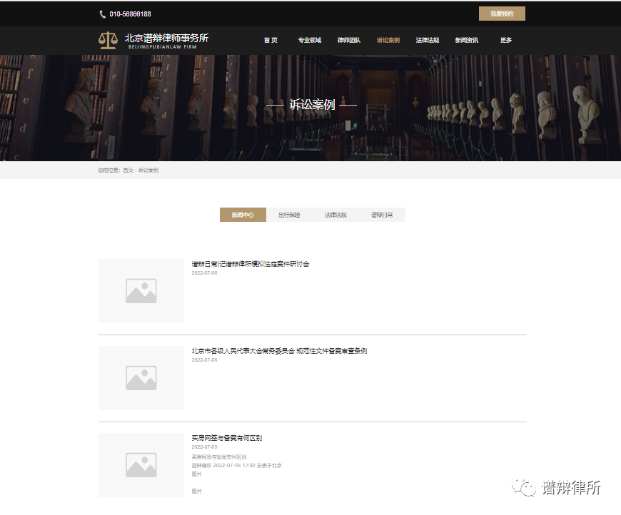The width and height of the screenshot is (621, 515).
Task: Switch to the 出行保险 tab
Action: [289, 215]
